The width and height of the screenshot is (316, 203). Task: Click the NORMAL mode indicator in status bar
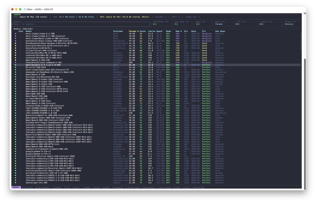[16, 187]
